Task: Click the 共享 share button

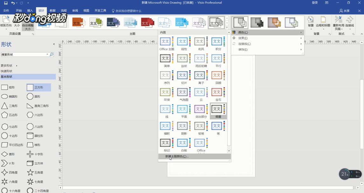Action: [345, 11]
